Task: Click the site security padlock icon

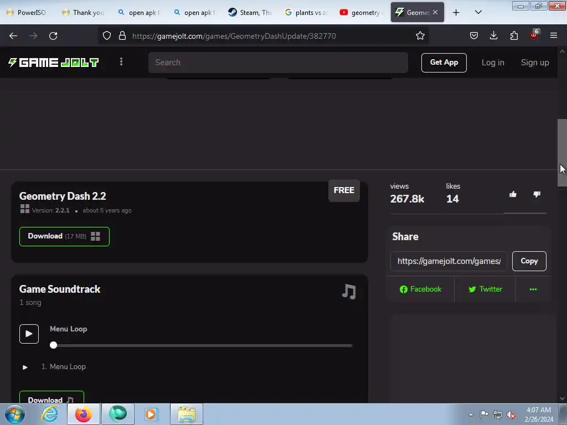Action: click(122, 36)
